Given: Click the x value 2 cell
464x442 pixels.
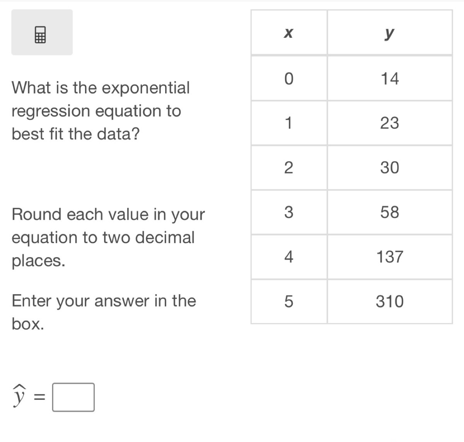Looking at the screenshot, I should coord(288,168).
